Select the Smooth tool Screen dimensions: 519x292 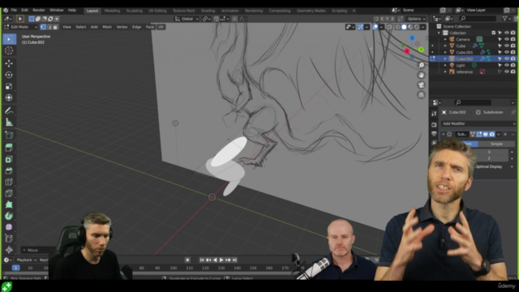[x=9, y=227]
